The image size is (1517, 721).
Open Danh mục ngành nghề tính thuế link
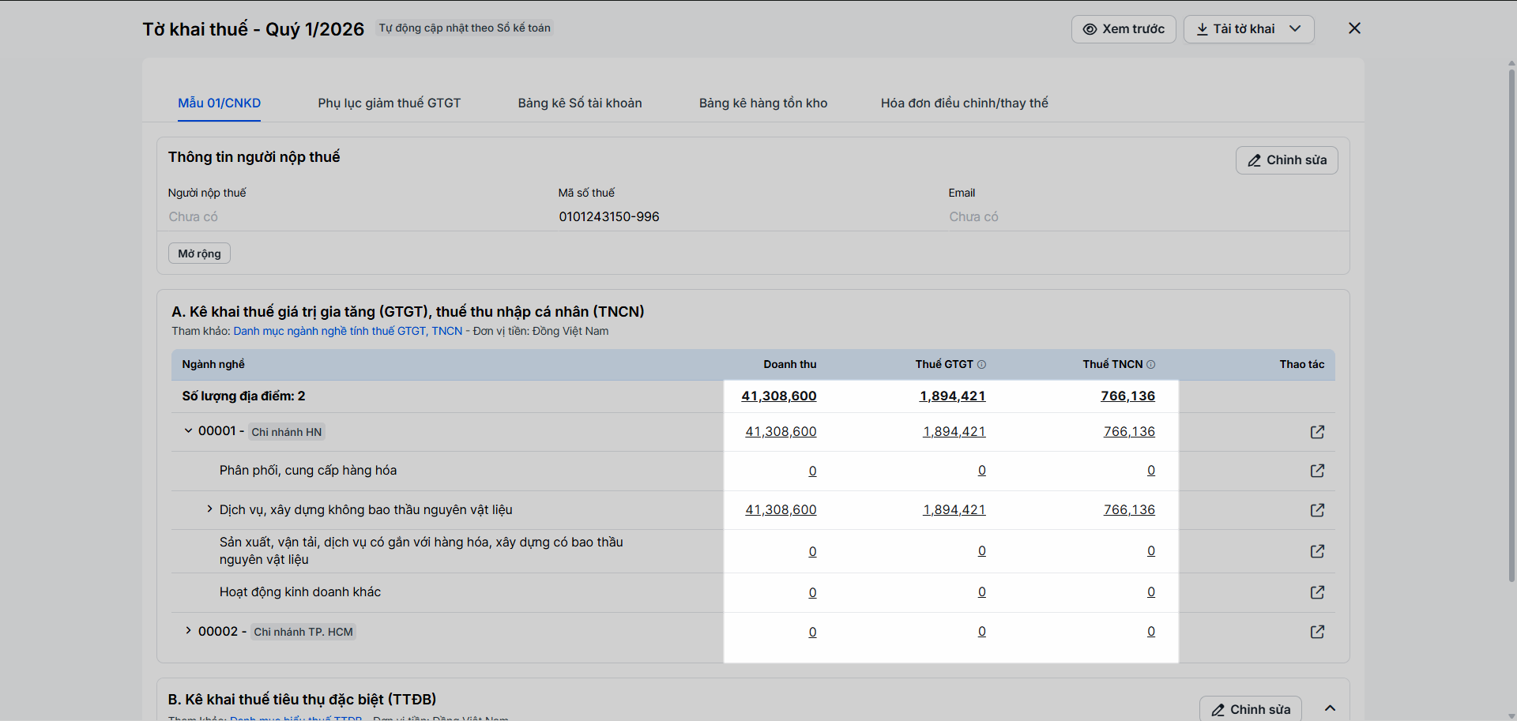(348, 332)
